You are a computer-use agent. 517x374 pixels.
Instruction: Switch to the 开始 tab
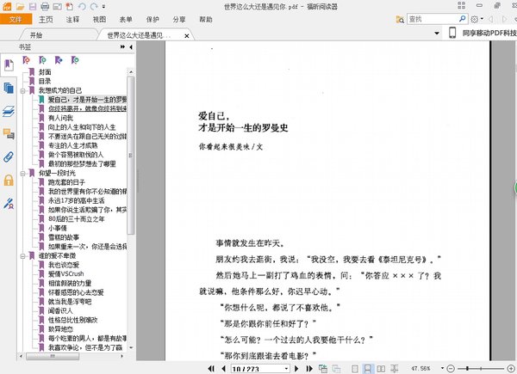35,35
